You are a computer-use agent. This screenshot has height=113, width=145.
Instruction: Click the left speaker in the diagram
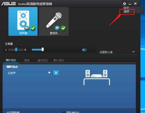click(x=88, y=73)
